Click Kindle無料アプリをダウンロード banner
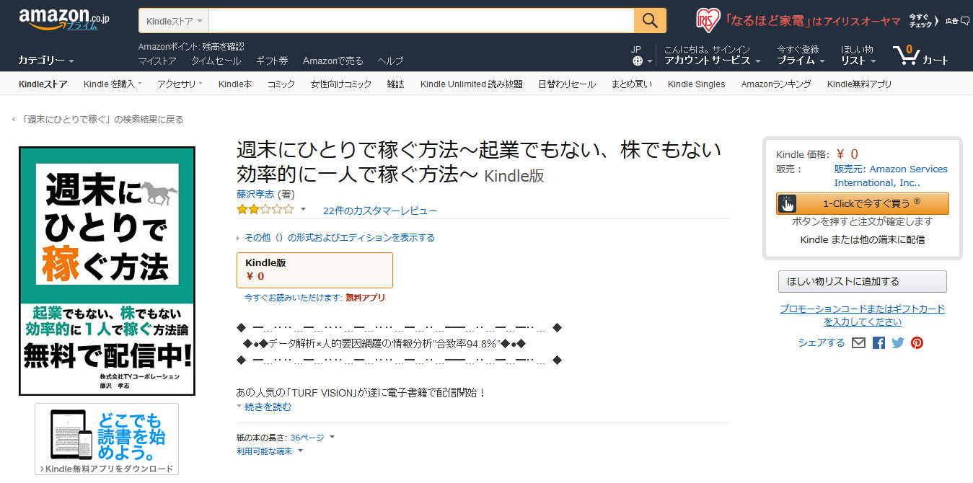This screenshot has height=483, width=973. [107, 439]
